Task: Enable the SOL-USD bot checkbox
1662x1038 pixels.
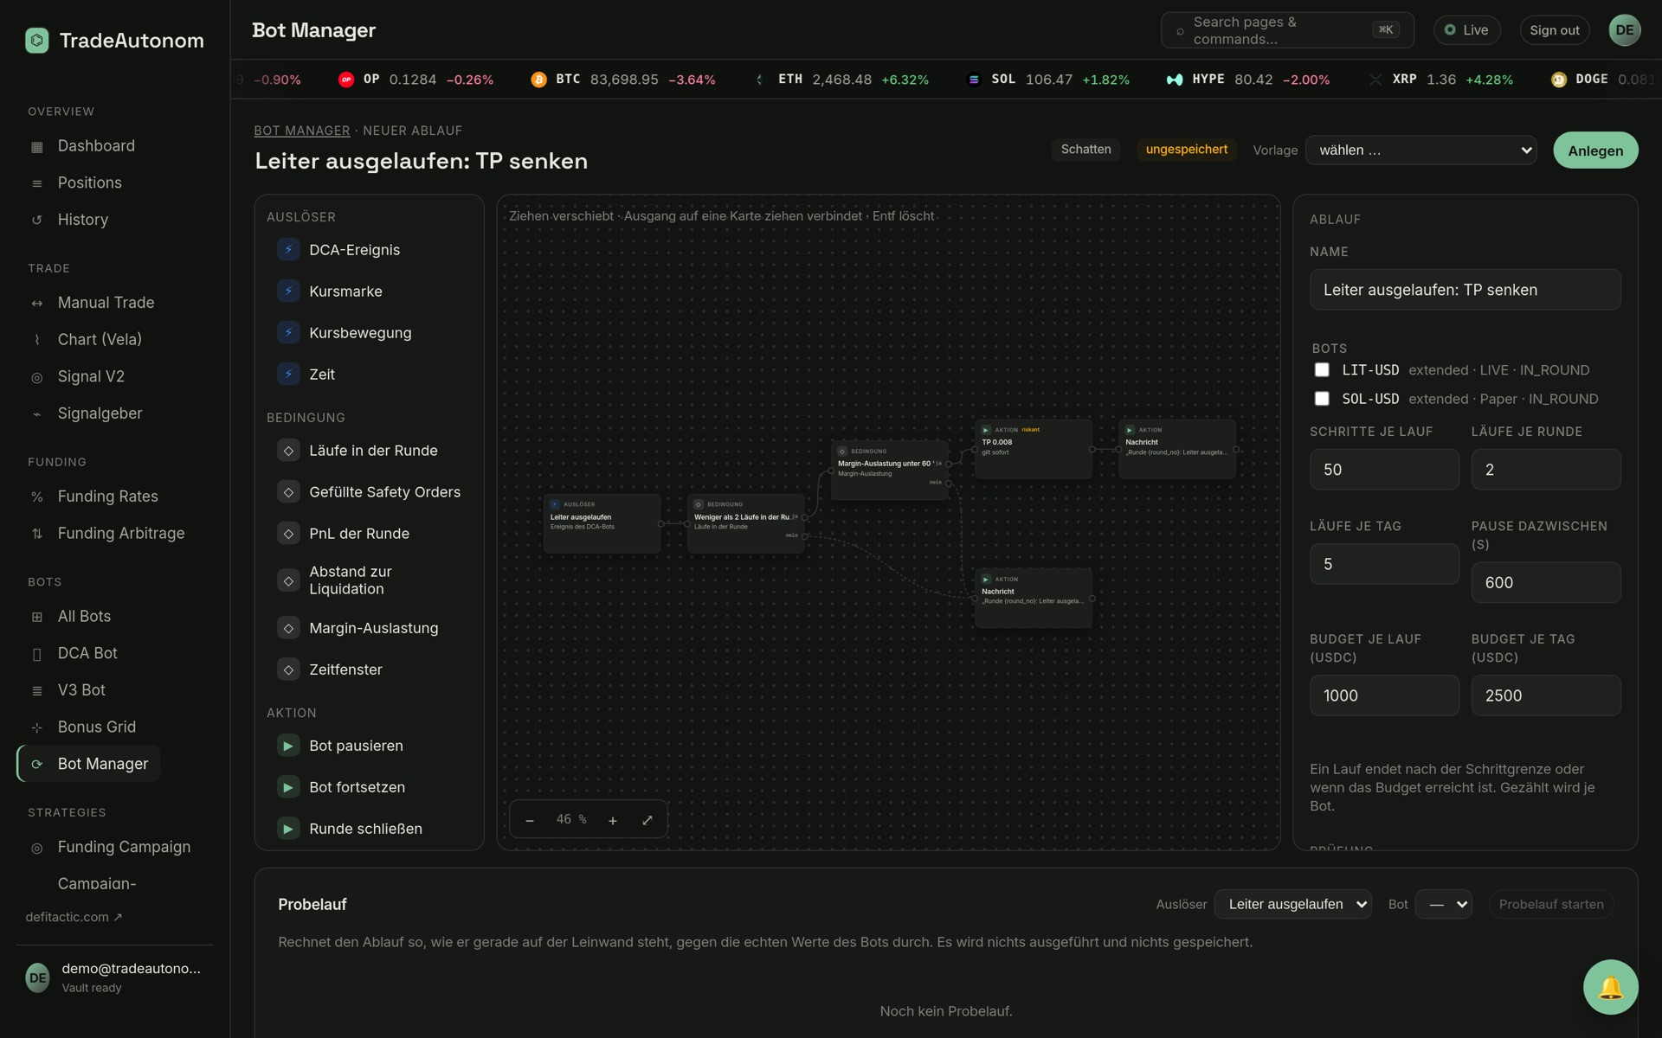Action: click(x=1322, y=399)
